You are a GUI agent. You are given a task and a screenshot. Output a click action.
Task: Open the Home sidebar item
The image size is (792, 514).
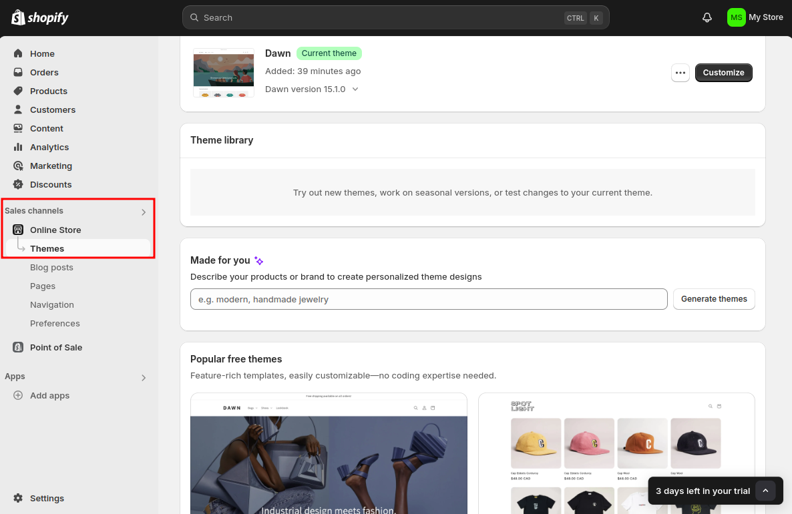coord(42,53)
